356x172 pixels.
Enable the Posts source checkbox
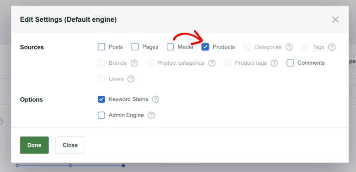coord(101,47)
